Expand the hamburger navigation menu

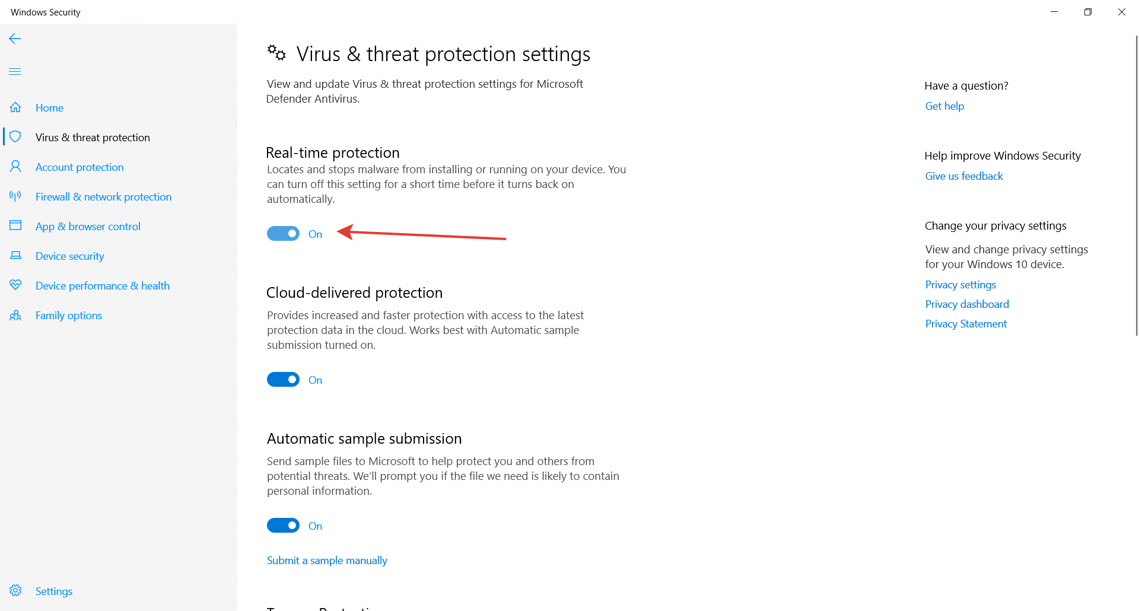click(15, 72)
